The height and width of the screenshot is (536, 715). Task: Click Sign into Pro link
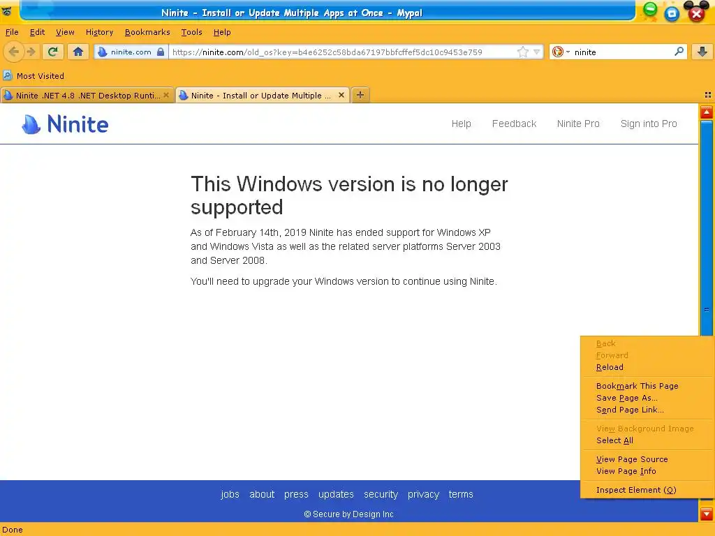pyautogui.click(x=649, y=124)
